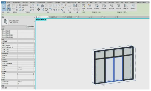Image resolution: width=151 pixels, height=91 pixels.
Task: Switch to the 分析 (Analyze) ribbon tab
Action: 105,2
